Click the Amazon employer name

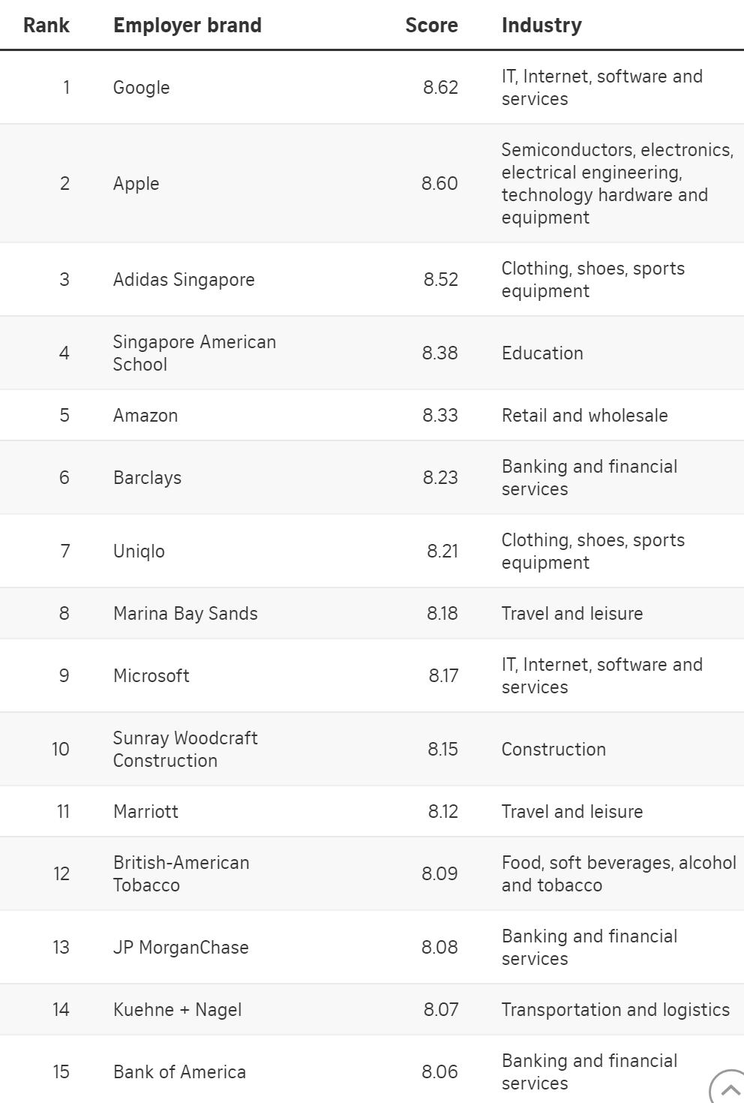145,416
